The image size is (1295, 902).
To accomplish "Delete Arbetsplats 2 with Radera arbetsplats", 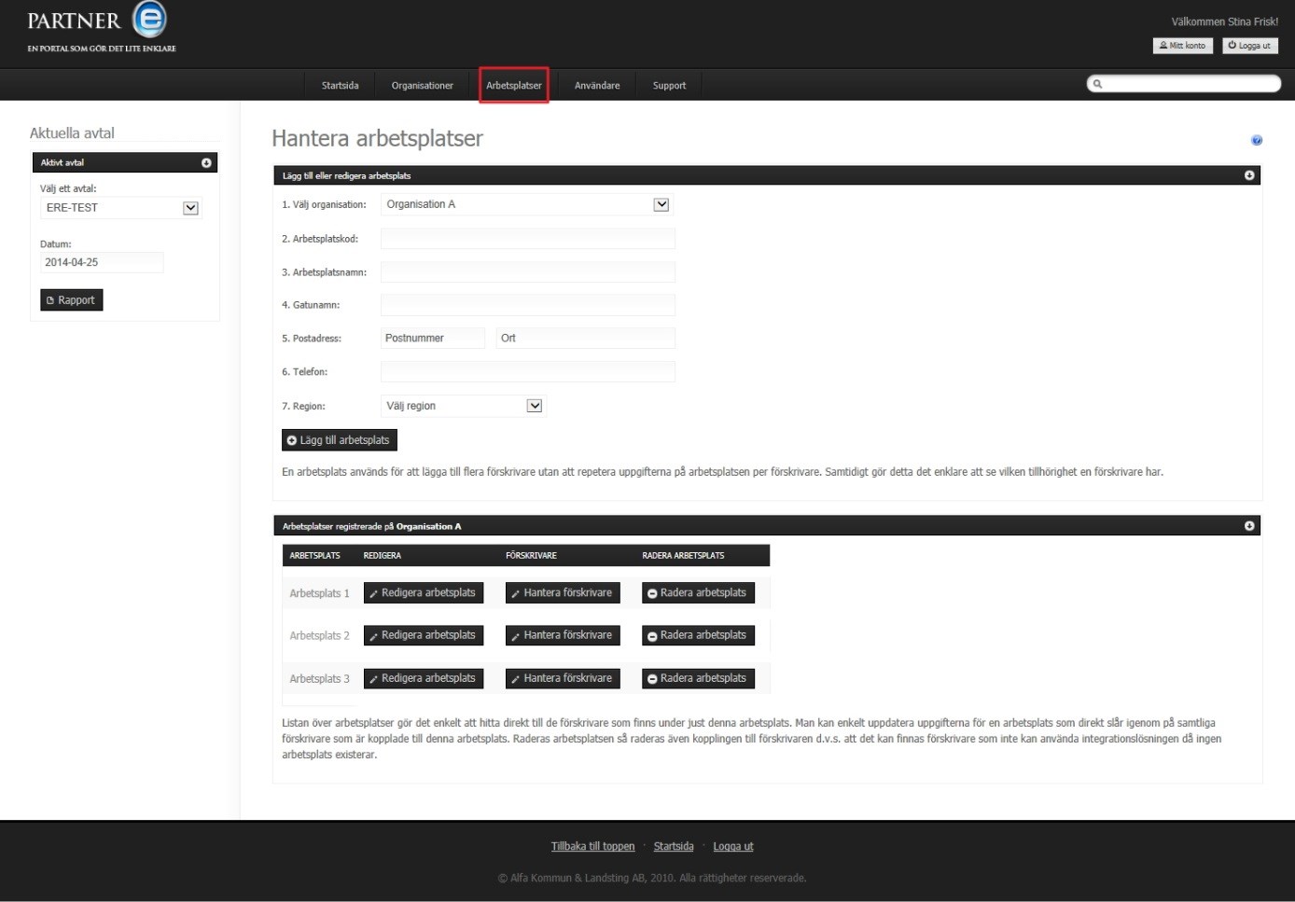I will 698,635.
